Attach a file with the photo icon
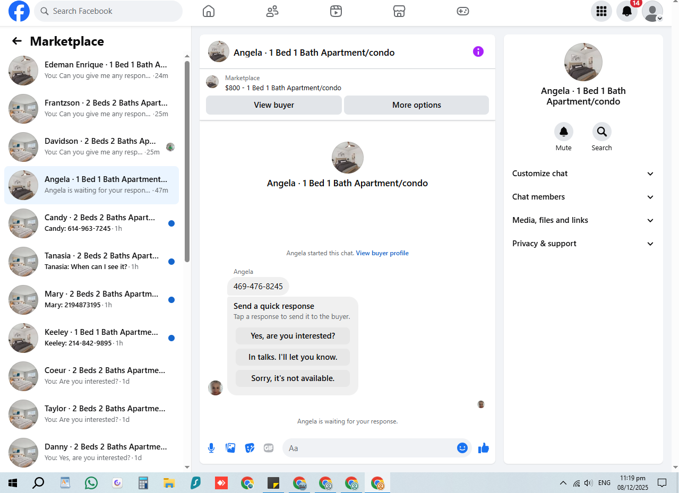Screen dimensions: 679x493 (x=230, y=448)
